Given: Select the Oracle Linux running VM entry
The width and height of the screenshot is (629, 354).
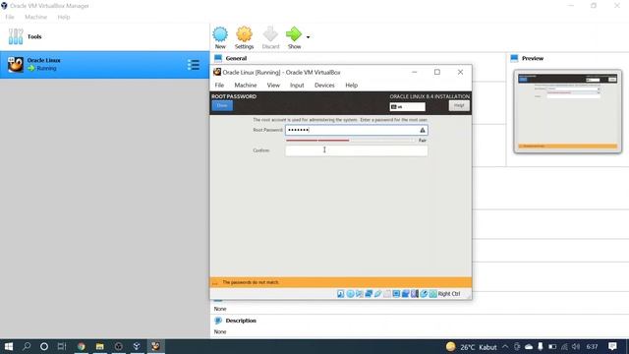Looking at the screenshot, I should click(x=104, y=65).
